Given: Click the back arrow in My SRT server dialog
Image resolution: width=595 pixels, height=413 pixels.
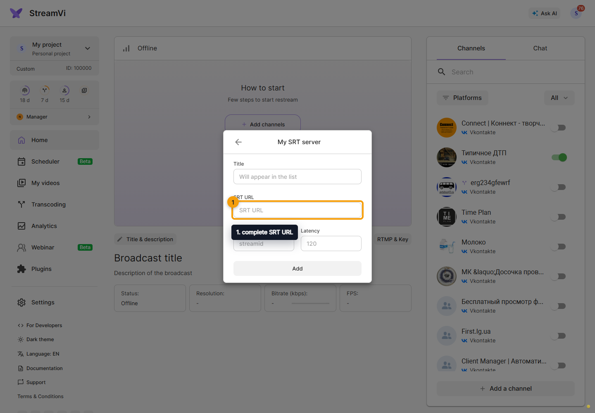Looking at the screenshot, I should tap(238, 142).
